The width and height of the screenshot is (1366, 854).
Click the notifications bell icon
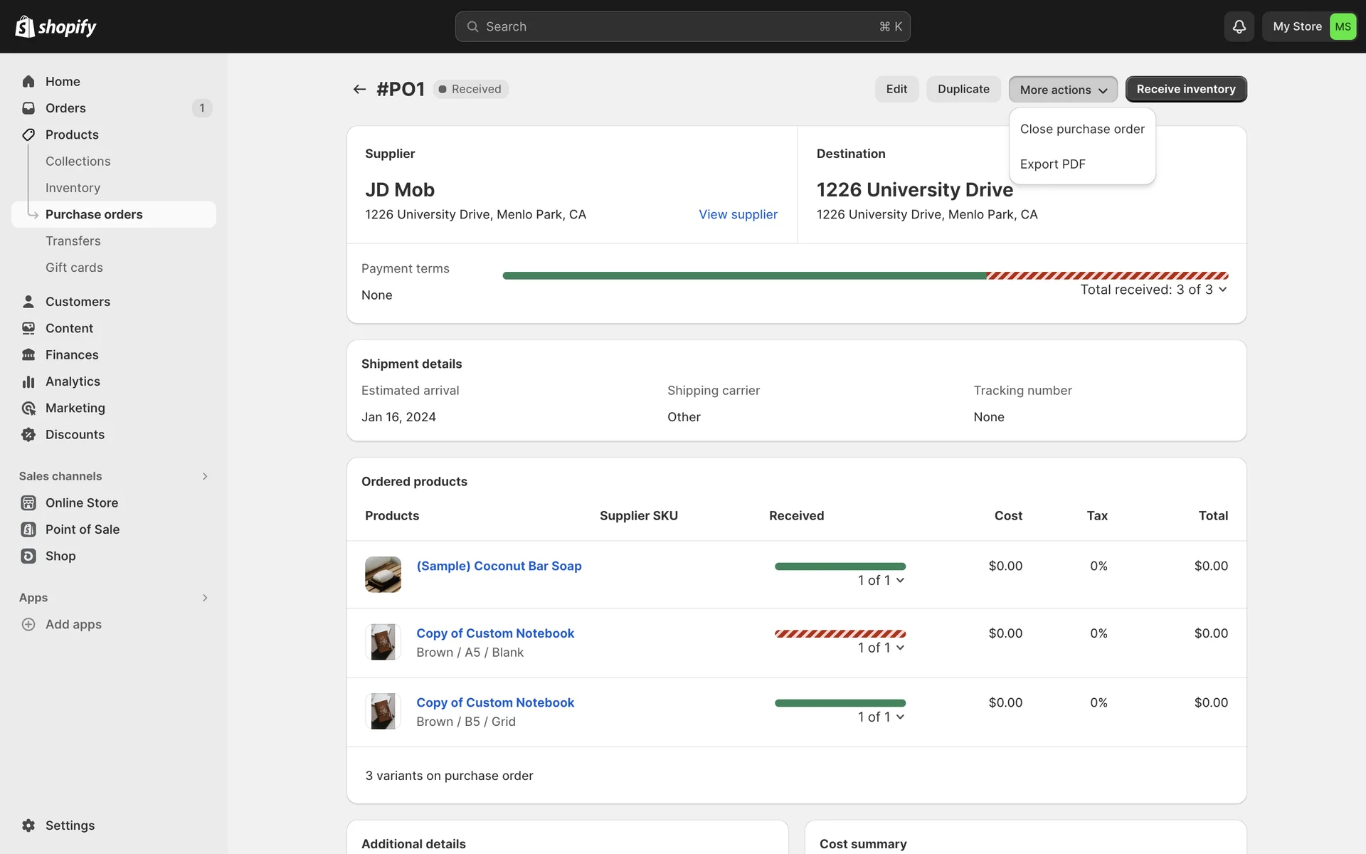[1239, 27]
